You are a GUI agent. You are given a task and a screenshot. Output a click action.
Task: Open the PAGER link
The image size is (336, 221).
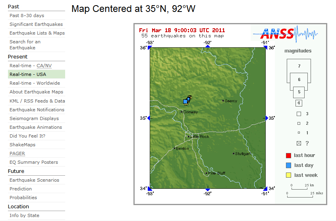pos(17,153)
